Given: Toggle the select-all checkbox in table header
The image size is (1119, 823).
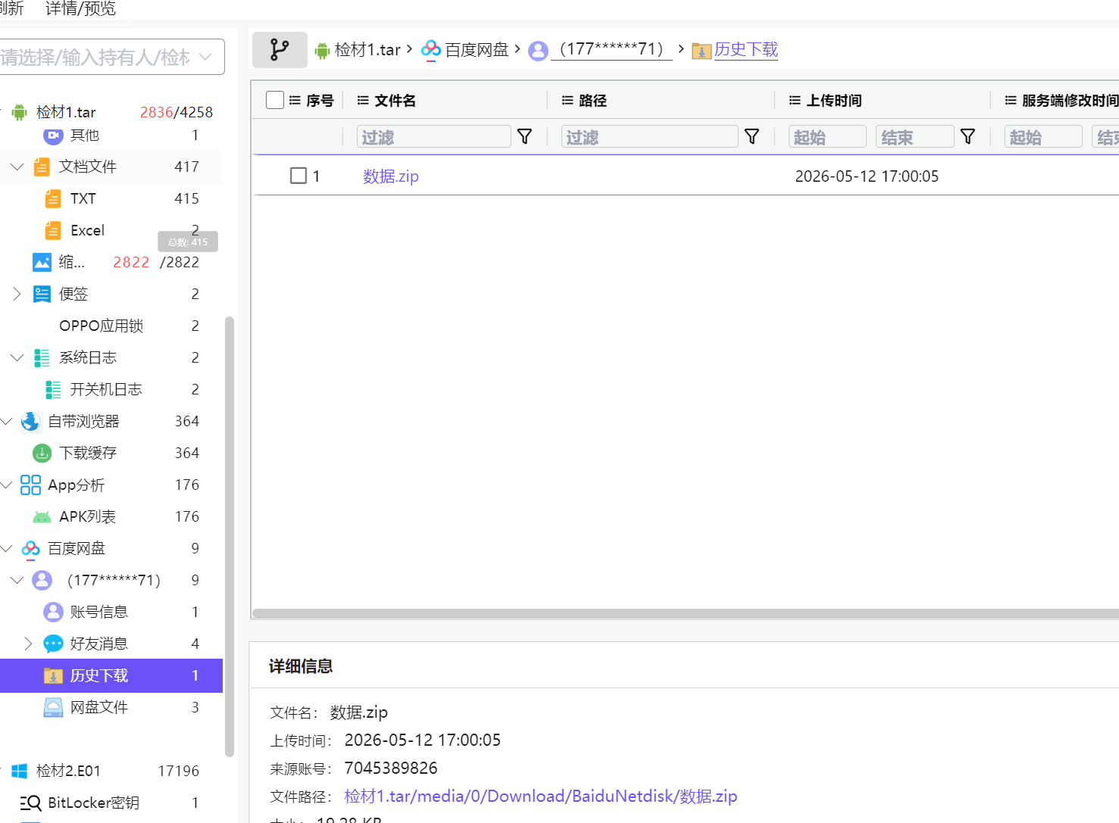Looking at the screenshot, I should tap(275, 100).
